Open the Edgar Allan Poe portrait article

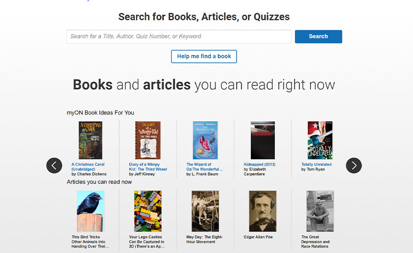(263, 211)
